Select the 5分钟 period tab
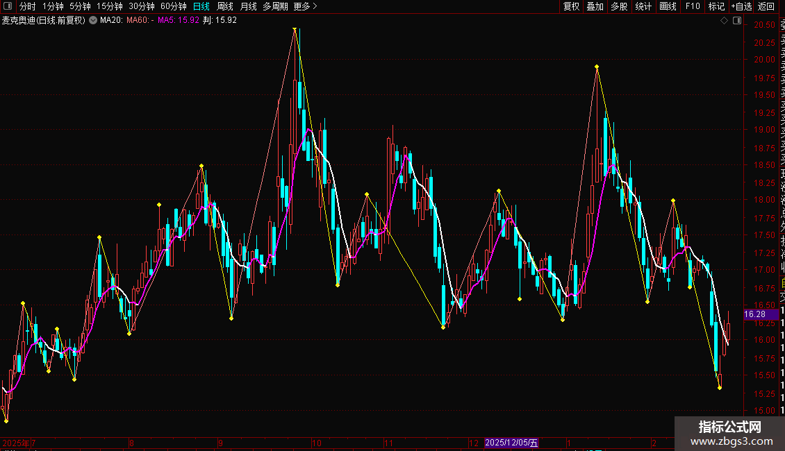This screenshot has width=785, height=451. tap(80, 6)
